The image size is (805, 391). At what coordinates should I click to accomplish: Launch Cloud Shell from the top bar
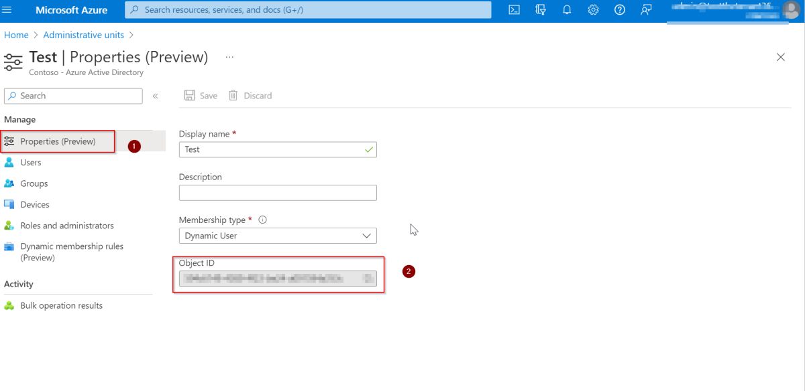514,10
